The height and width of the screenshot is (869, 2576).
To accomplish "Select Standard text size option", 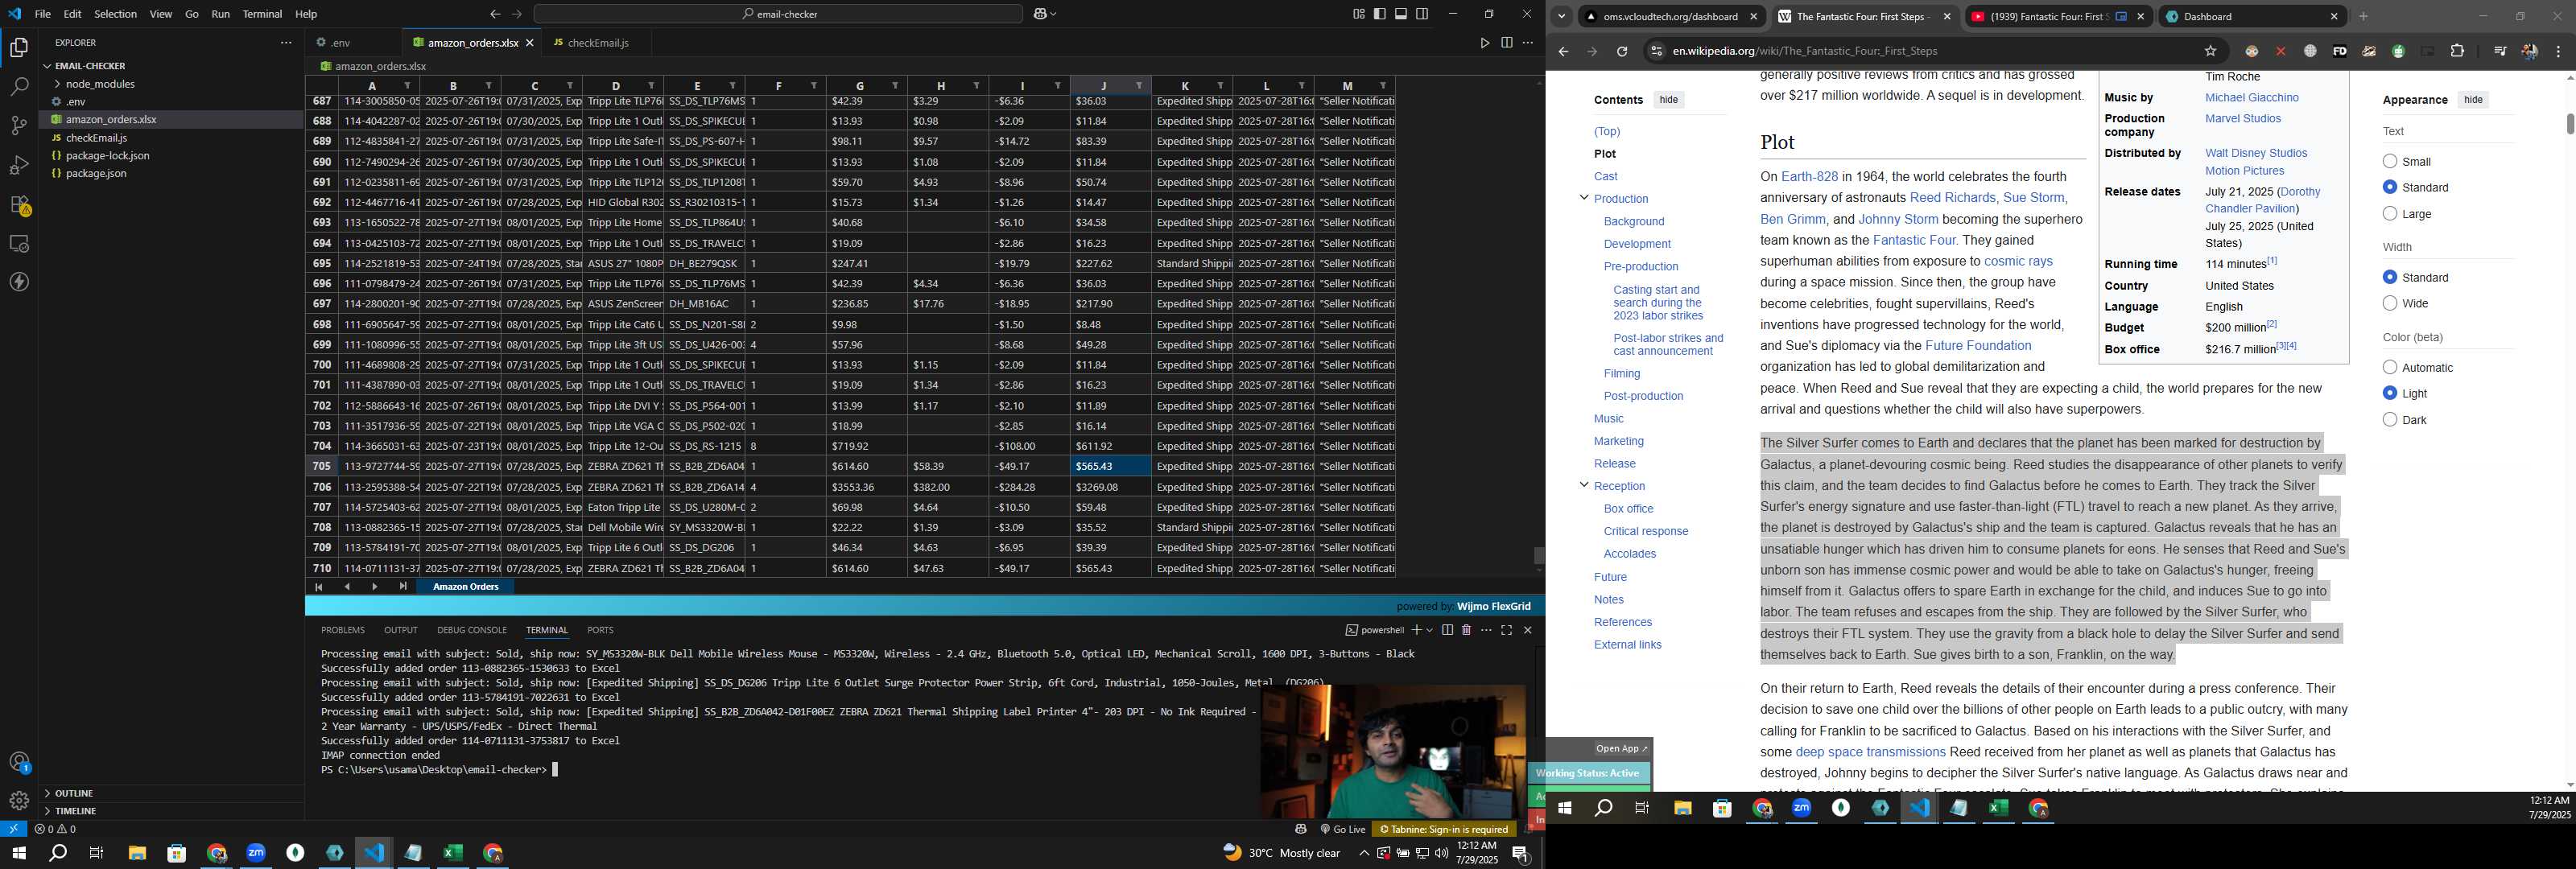I will 2389,187.
